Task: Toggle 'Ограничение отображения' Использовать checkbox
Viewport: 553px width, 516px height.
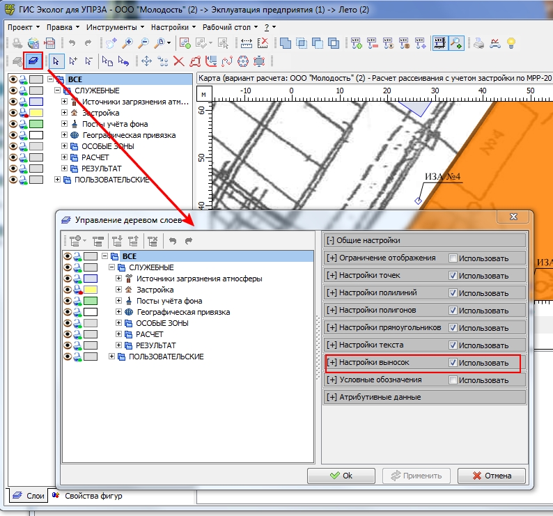Action: point(453,258)
